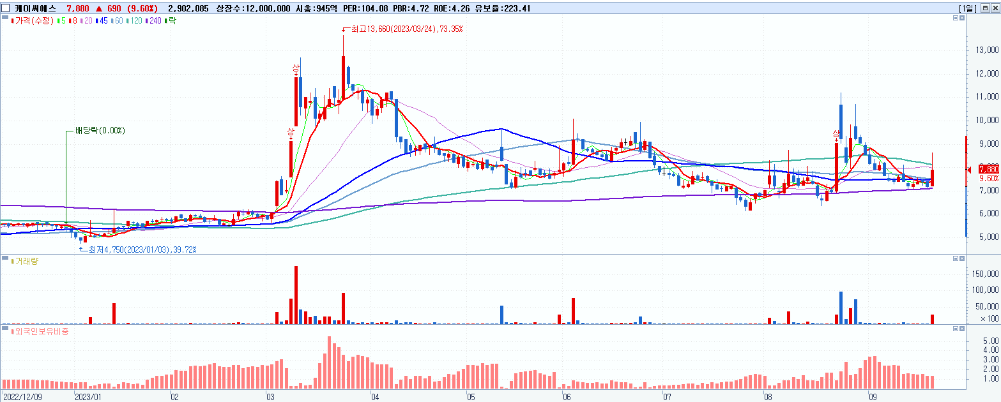Screen dimensions: 1001x402
Task: Close the 거래량 volume panel
Action: pyautogui.click(x=962, y=258)
